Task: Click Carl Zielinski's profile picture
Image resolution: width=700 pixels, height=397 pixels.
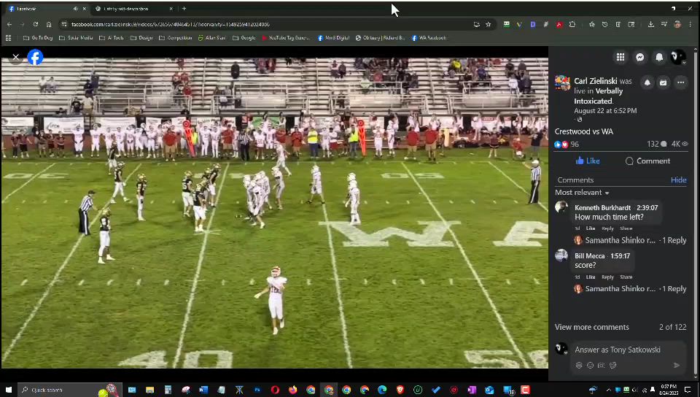Action: point(562,83)
